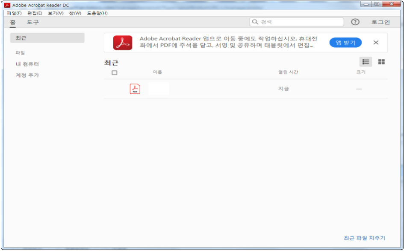Open the 파일(F) menu

tap(14, 13)
